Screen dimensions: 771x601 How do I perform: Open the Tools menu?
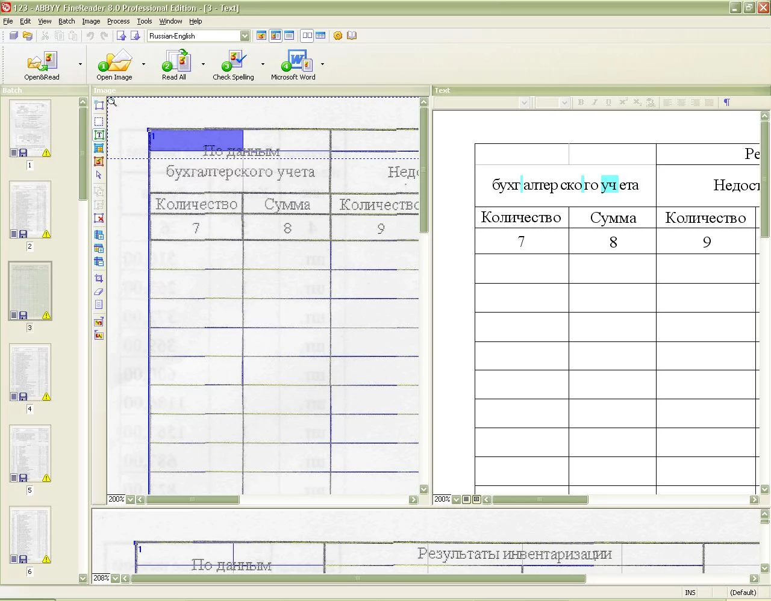(145, 21)
